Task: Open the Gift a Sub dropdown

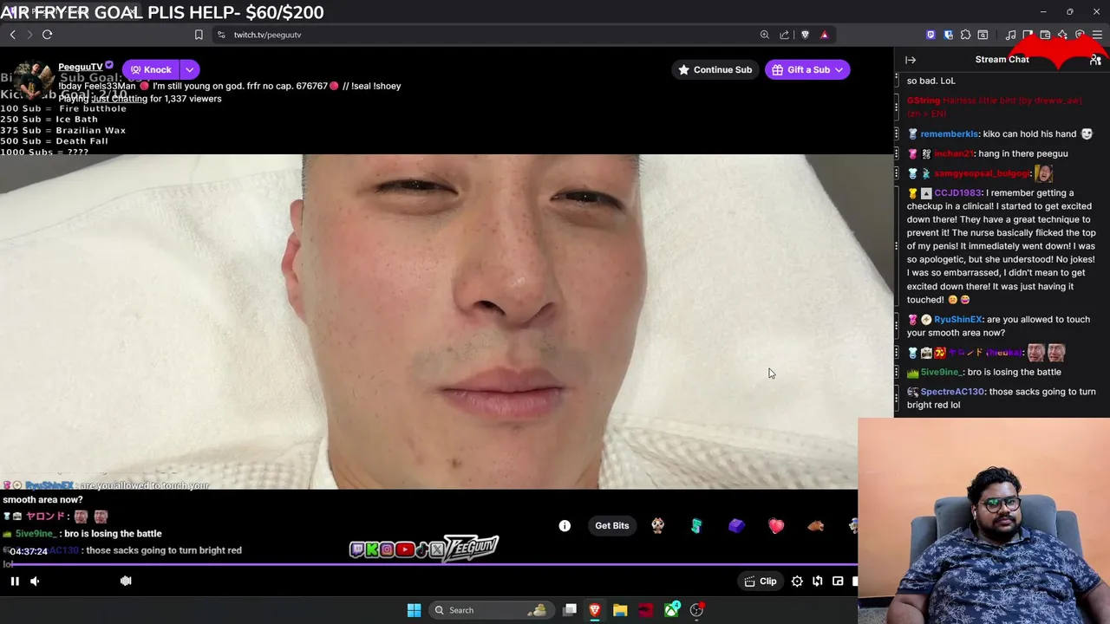Action: click(x=807, y=69)
